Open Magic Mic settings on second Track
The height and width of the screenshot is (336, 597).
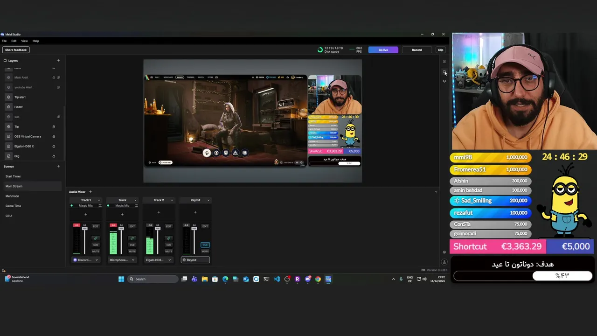pyautogui.click(x=136, y=206)
